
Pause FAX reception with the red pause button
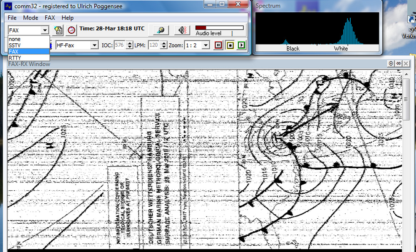click(218, 45)
